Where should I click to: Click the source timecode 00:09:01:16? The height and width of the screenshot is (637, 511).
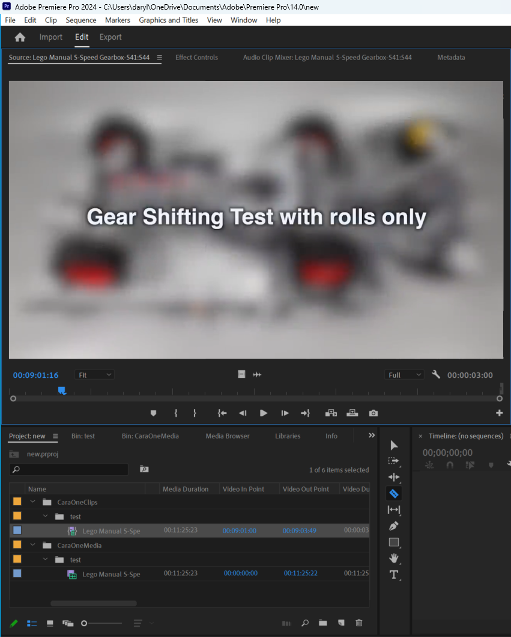pyautogui.click(x=36, y=375)
